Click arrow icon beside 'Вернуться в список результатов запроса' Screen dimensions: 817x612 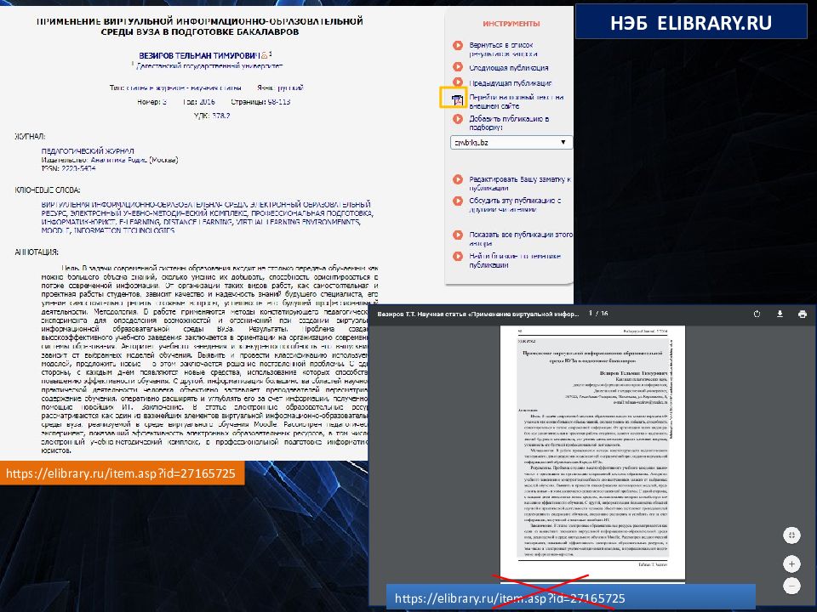pos(458,45)
